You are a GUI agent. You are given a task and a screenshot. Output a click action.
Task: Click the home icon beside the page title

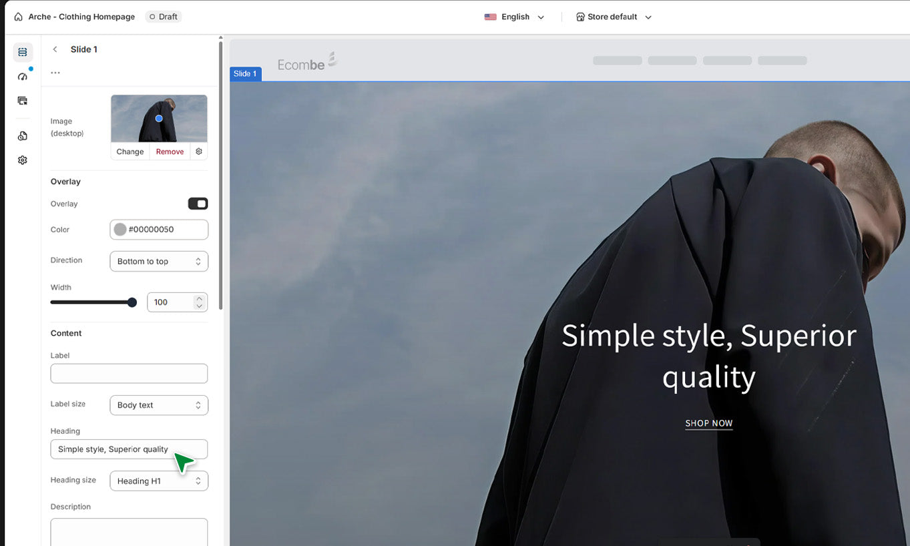[18, 17]
